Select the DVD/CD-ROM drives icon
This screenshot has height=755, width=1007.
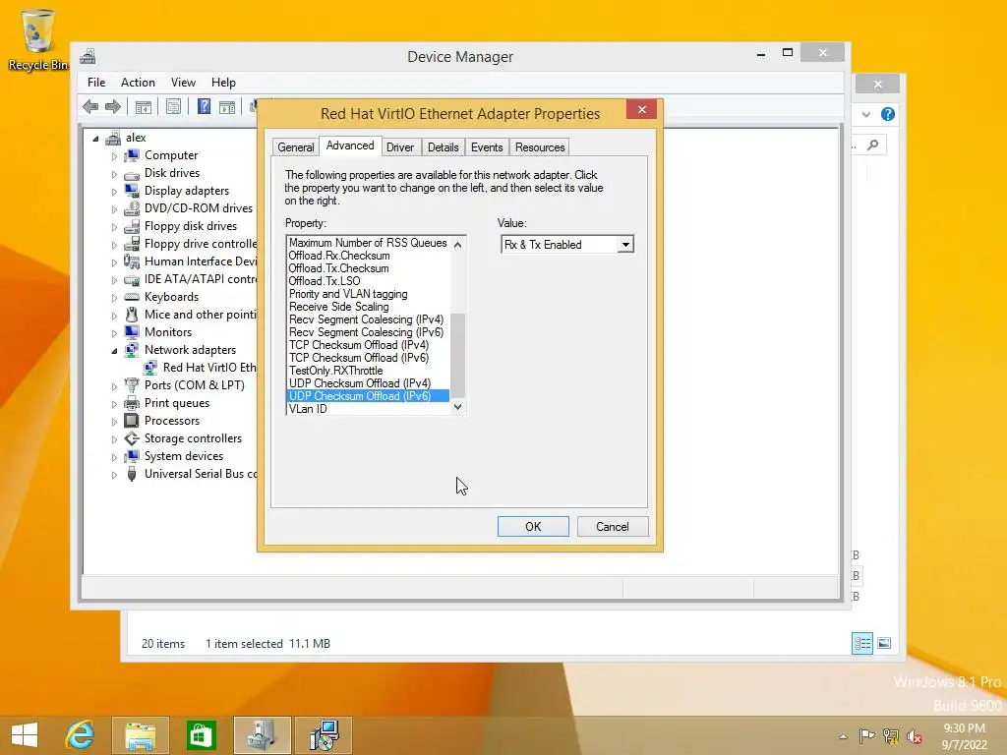click(x=132, y=208)
